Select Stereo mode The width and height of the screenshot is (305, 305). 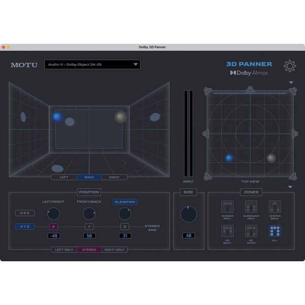[x=89, y=250]
